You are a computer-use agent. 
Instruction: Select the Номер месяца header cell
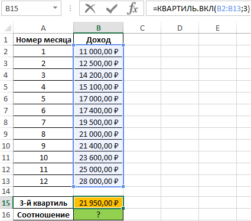pos(43,39)
